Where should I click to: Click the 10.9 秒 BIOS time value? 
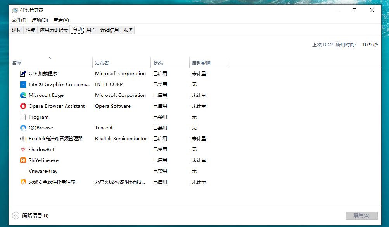[370, 45]
